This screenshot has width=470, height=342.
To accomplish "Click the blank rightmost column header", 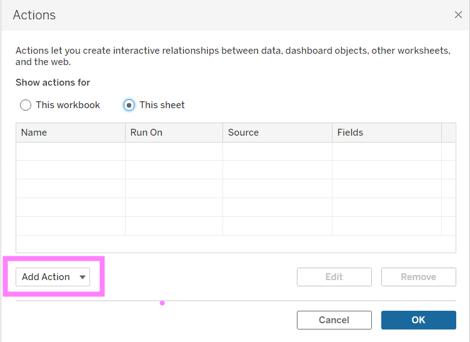I will pyautogui.click(x=449, y=133).
